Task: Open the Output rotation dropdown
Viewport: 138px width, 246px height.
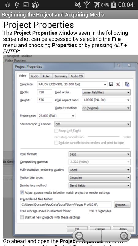Action: [106, 108]
